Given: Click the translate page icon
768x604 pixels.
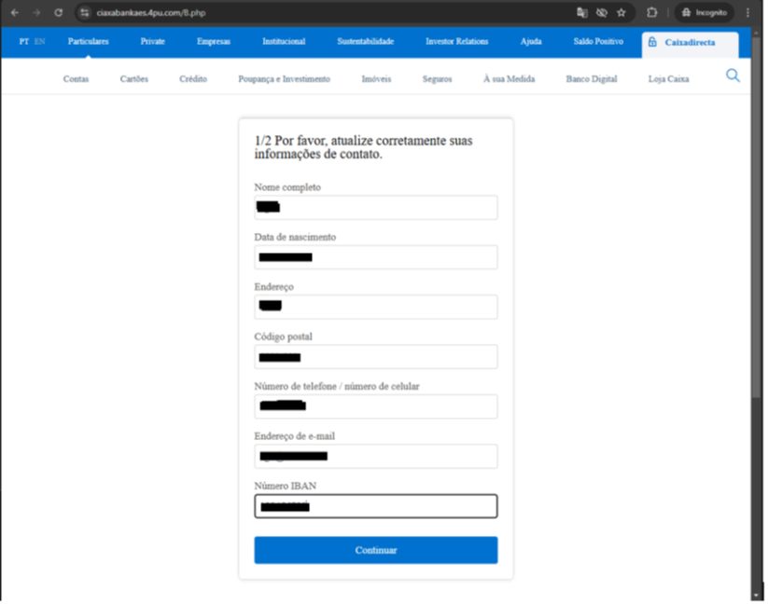Looking at the screenshot, I should (x=582, y=13).
